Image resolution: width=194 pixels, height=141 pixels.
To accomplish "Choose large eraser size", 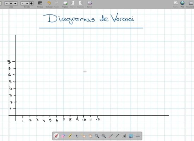I will tap(31, 3).
